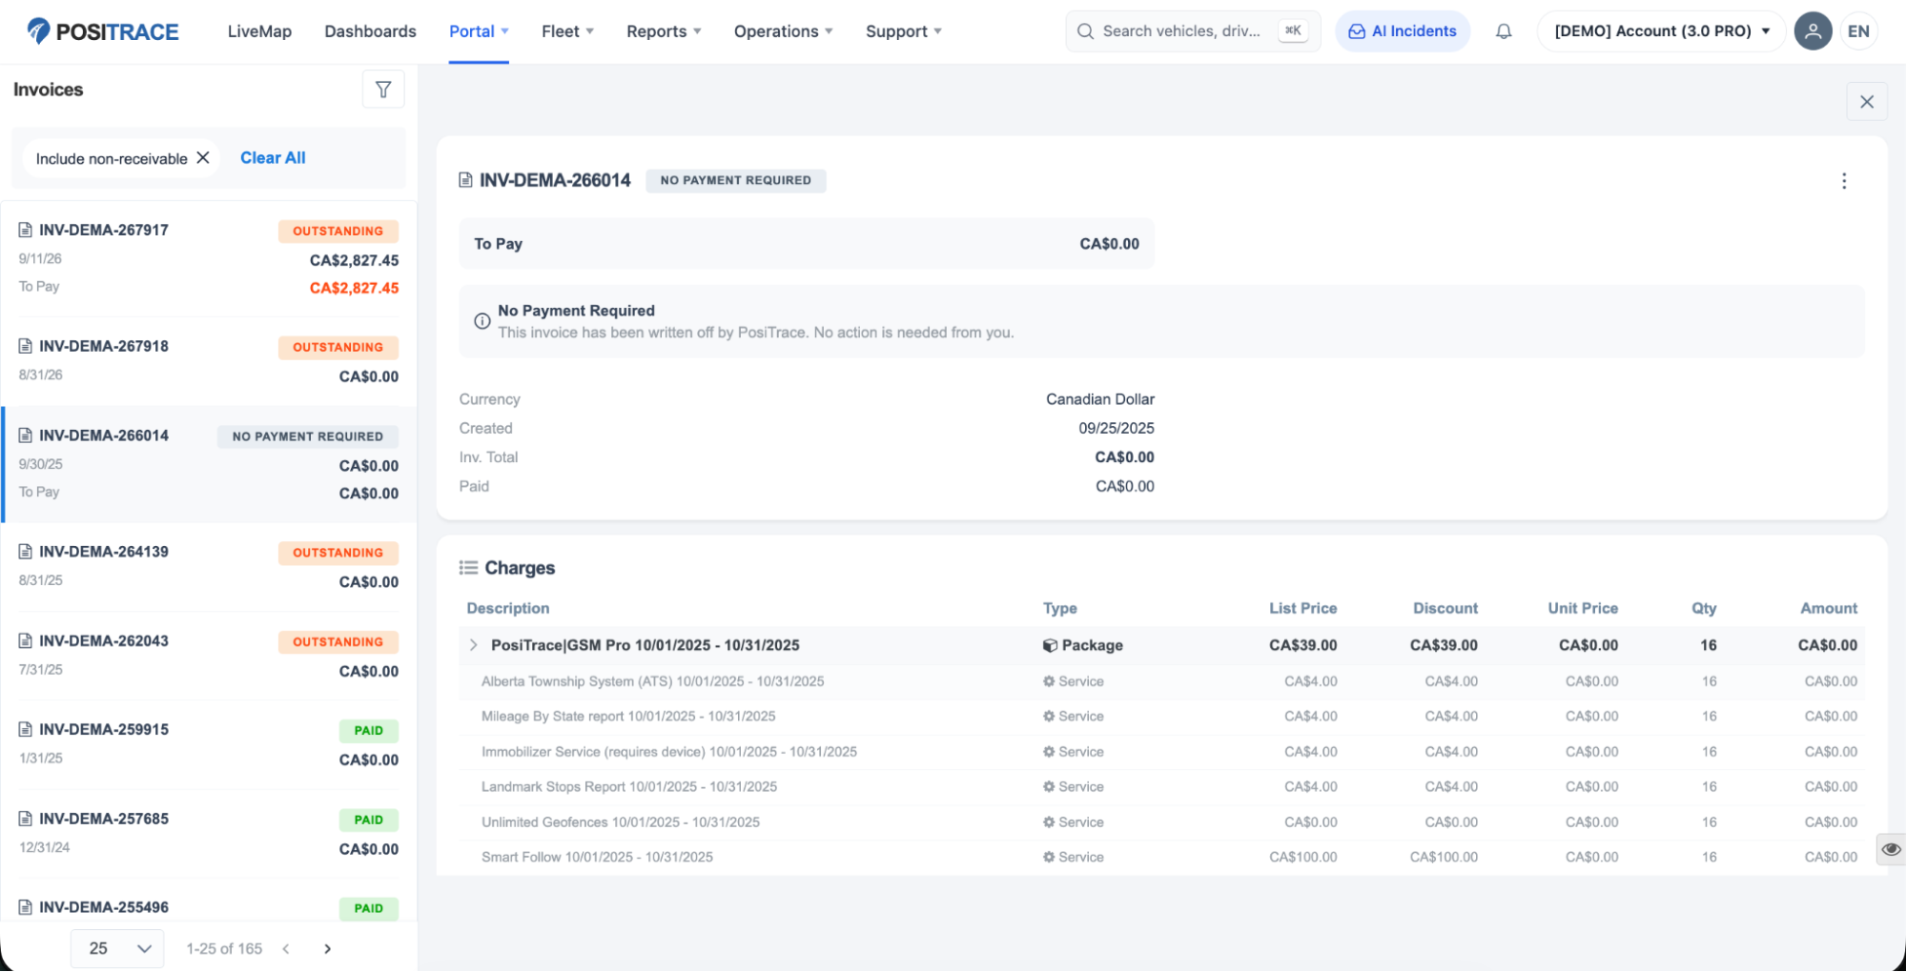
Task: Click Clear All filters link
Action: 273,158
